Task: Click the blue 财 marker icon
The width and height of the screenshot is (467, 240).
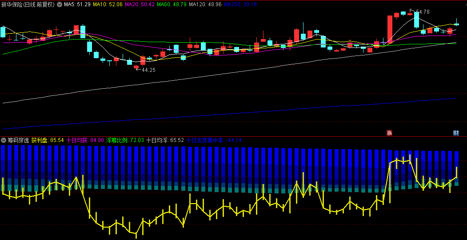Action: click(x=456, y=133)
